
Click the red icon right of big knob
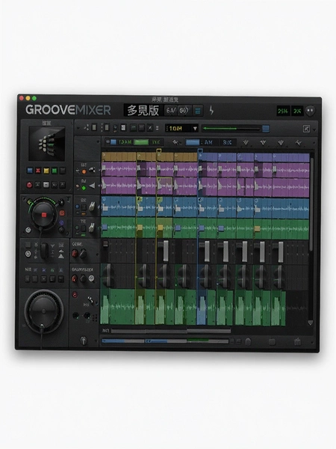[62, 213]
